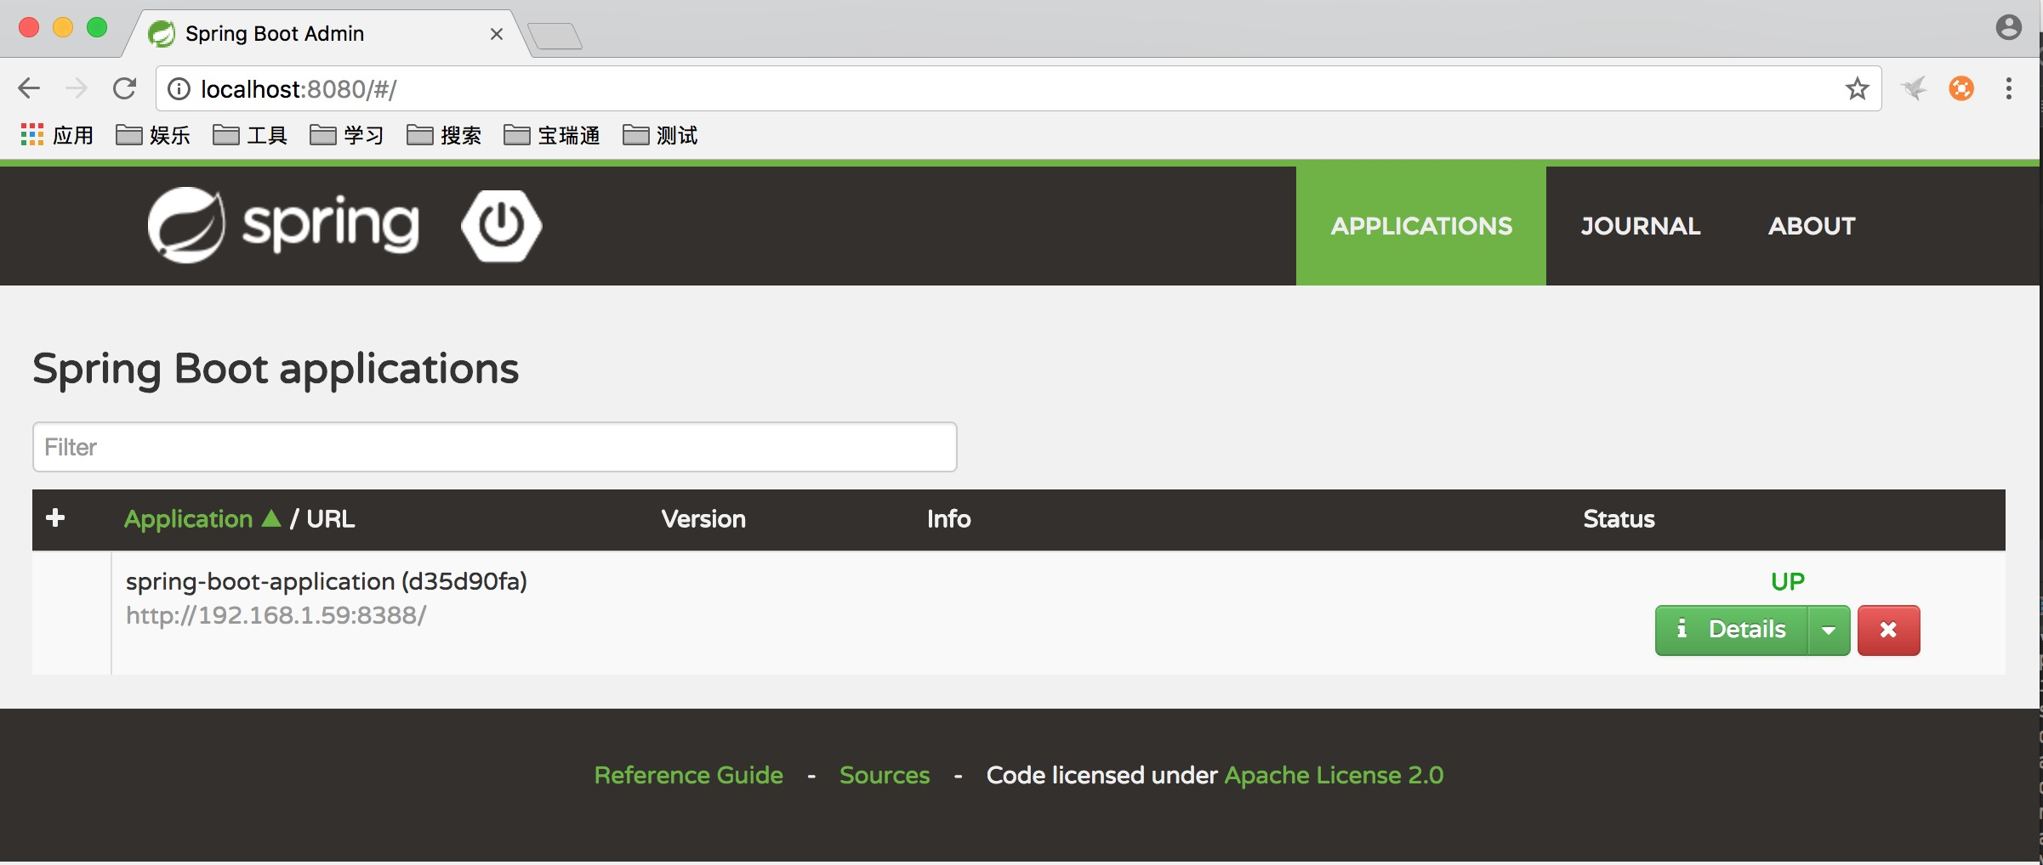
Task: Click the http://192.168.1.59:8388/ URL text
Action: 276,615
